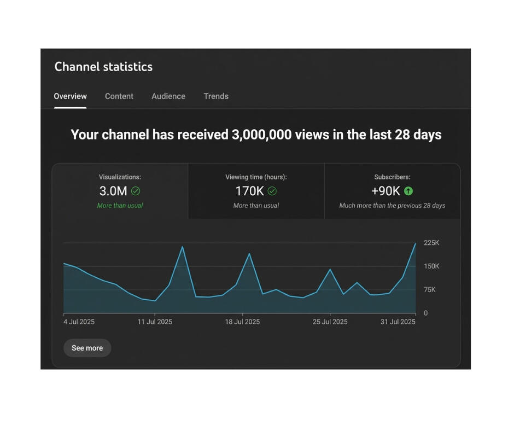
Task: Click the 11 Jul 2025 axis label
Action: [x=155, y=322]
